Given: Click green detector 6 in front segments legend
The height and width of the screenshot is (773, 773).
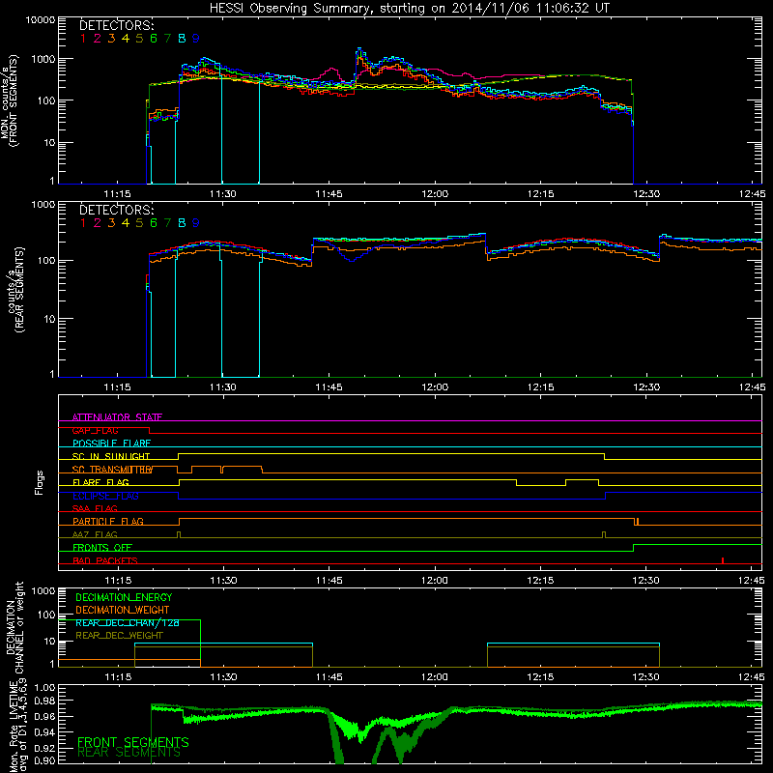Looking at the screenshot, I should [x=154, y=39].
